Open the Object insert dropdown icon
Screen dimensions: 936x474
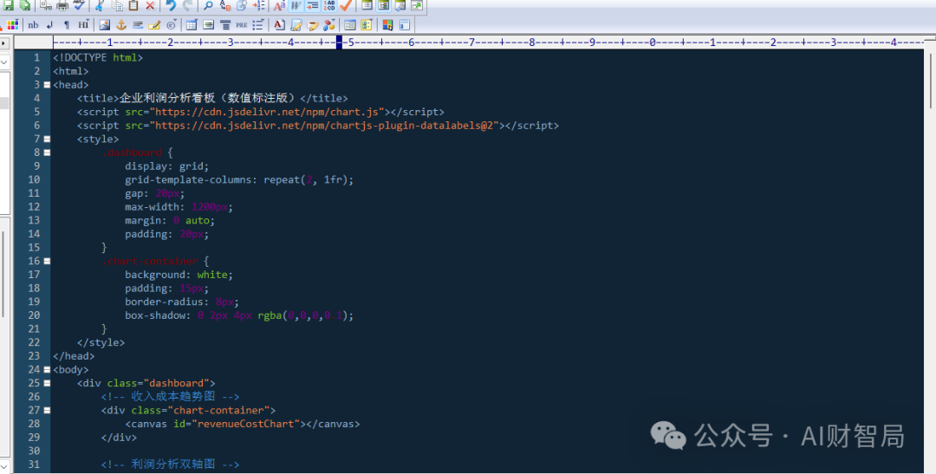(x=329, y=25)
